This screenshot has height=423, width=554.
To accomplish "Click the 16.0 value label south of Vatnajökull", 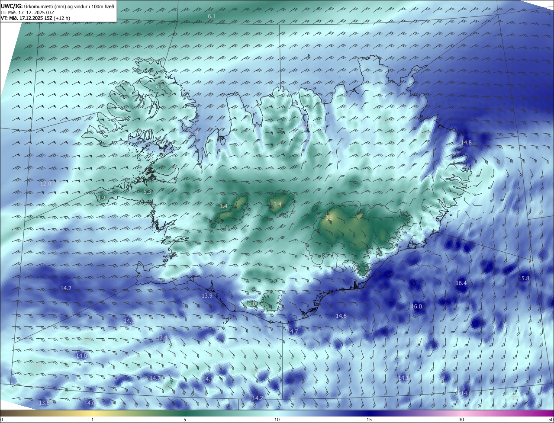I will pos(416,306).
